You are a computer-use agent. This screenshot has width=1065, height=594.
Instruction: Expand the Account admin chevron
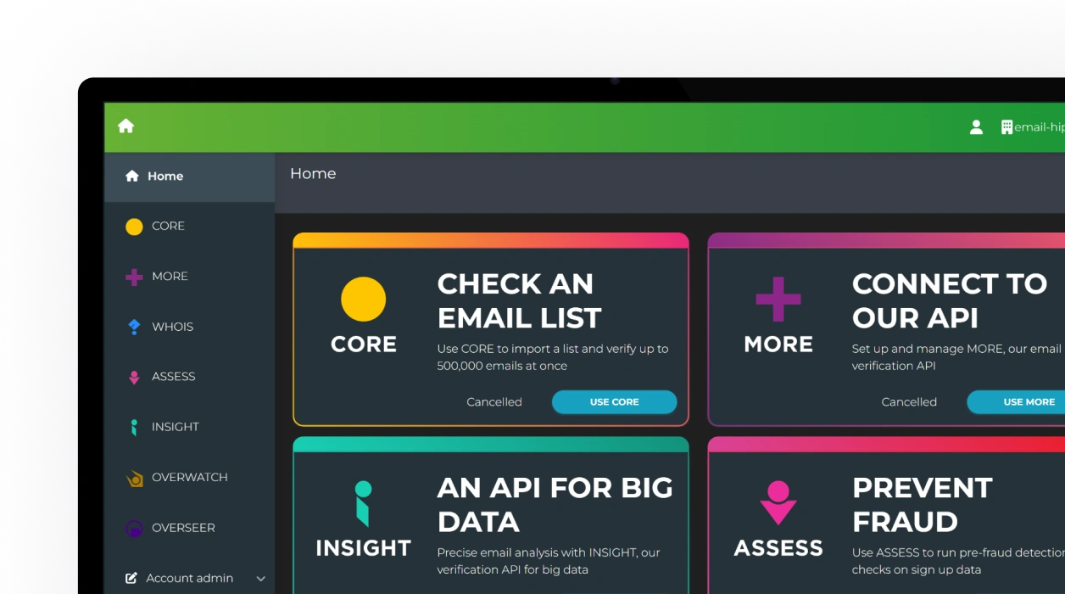(261, 579)
